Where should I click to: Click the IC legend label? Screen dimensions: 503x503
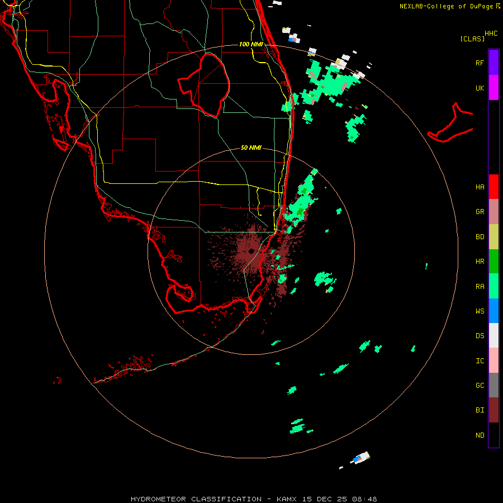480,360
